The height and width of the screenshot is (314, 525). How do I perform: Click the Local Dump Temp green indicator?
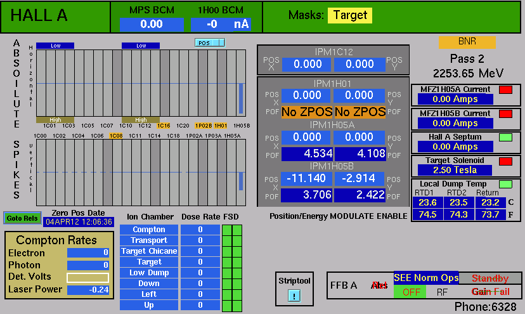tap(505, 185)
